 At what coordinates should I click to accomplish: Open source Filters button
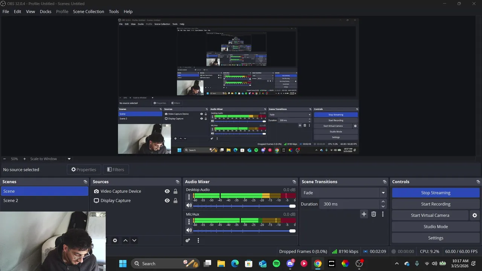tap(116, 170)
